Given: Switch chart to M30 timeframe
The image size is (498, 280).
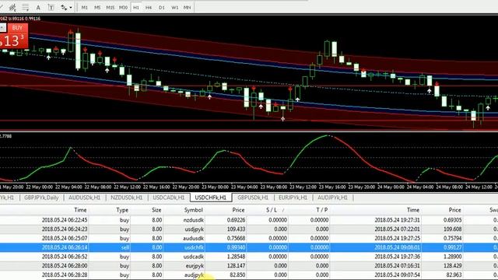Looking at the screenshot, I should click(x=123, y=7).
